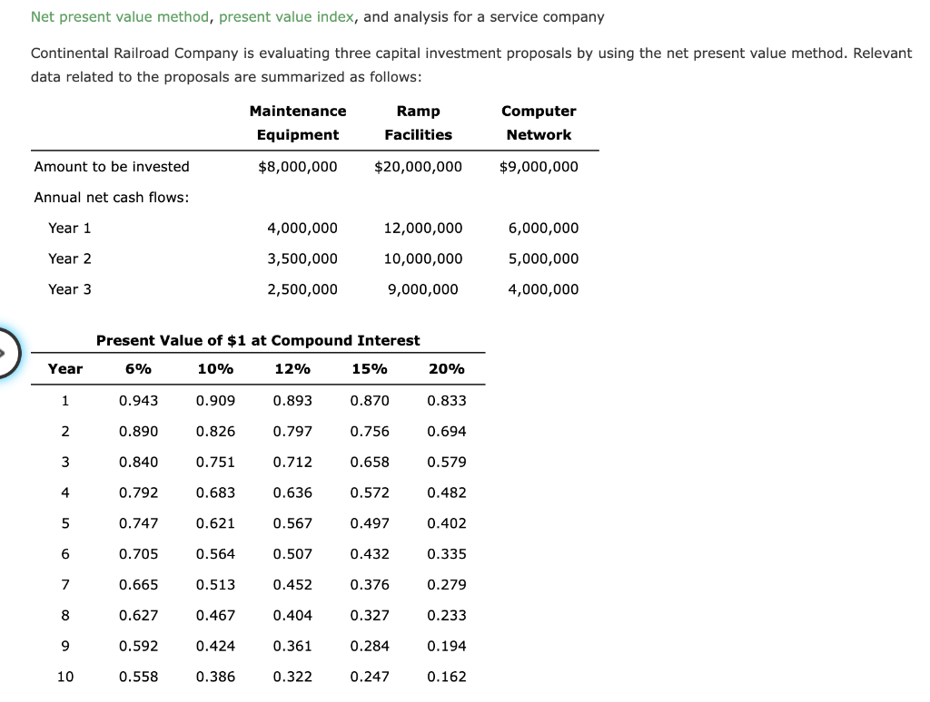Screen dimensions: 930x702
Task: Click the 0.943 present value factor
Action: click(x=139, y=400)
